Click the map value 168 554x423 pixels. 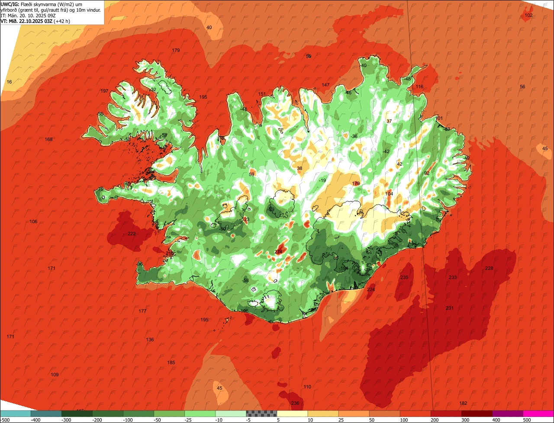point(48,139)
